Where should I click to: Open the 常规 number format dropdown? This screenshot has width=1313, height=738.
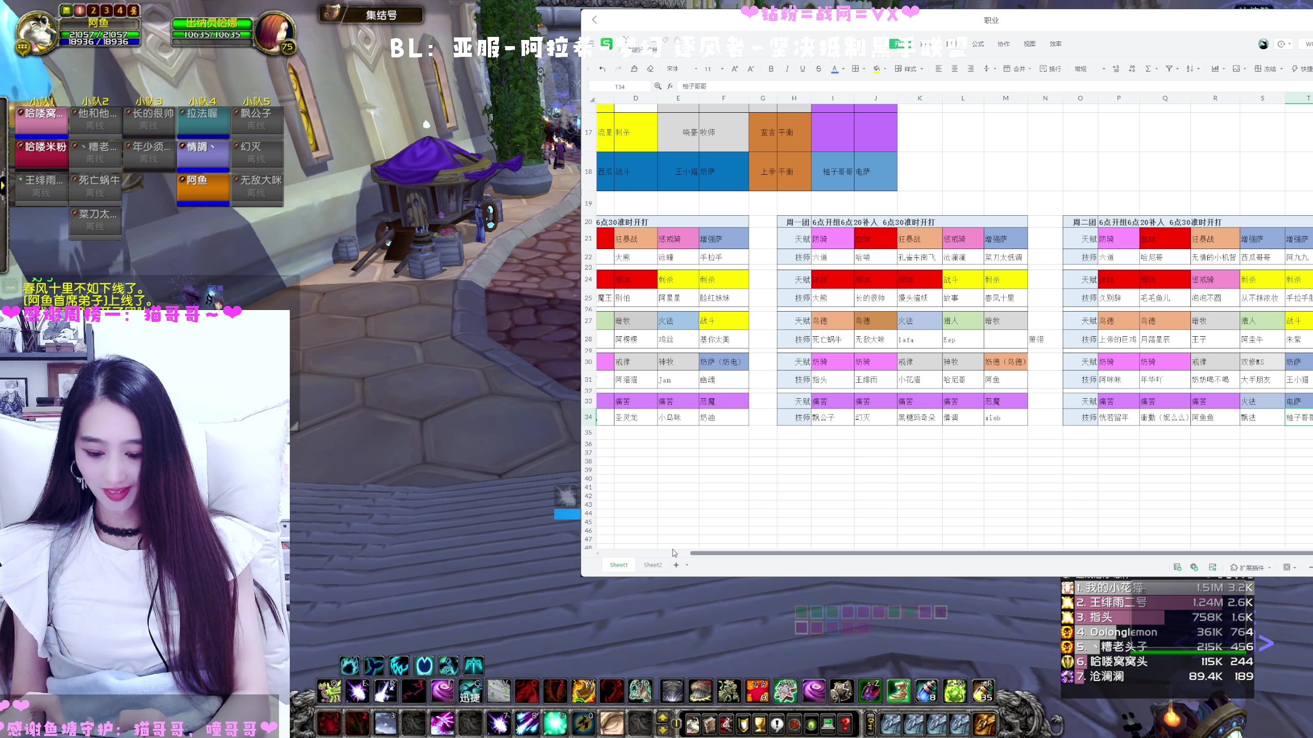pos(1090,69)
